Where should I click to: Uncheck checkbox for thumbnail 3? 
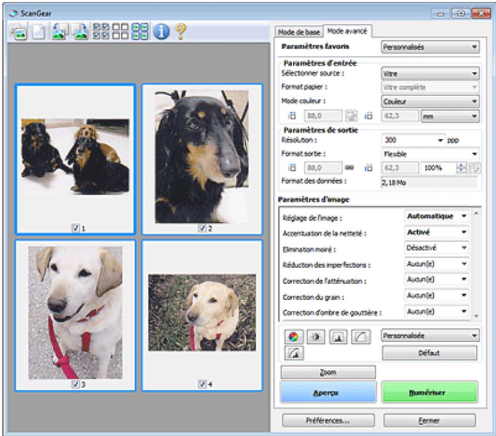click(75, 384)
